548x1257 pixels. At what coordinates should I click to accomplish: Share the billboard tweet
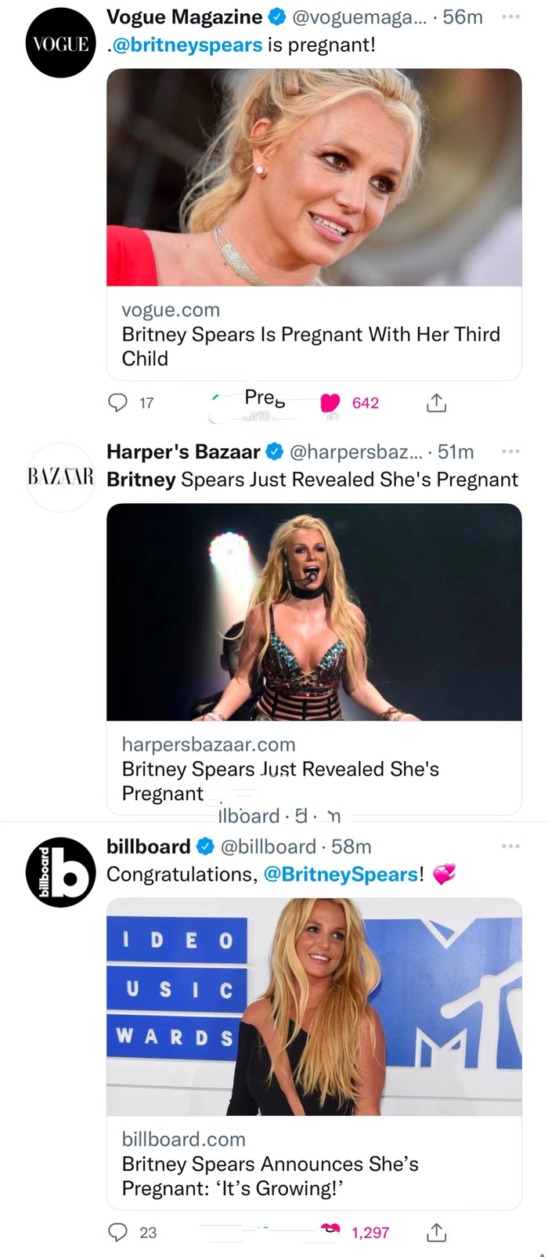click(436, 1232)
